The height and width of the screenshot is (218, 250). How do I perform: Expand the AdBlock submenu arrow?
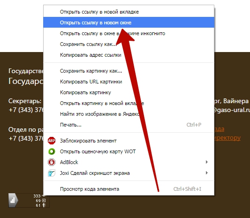coord(207,162)
